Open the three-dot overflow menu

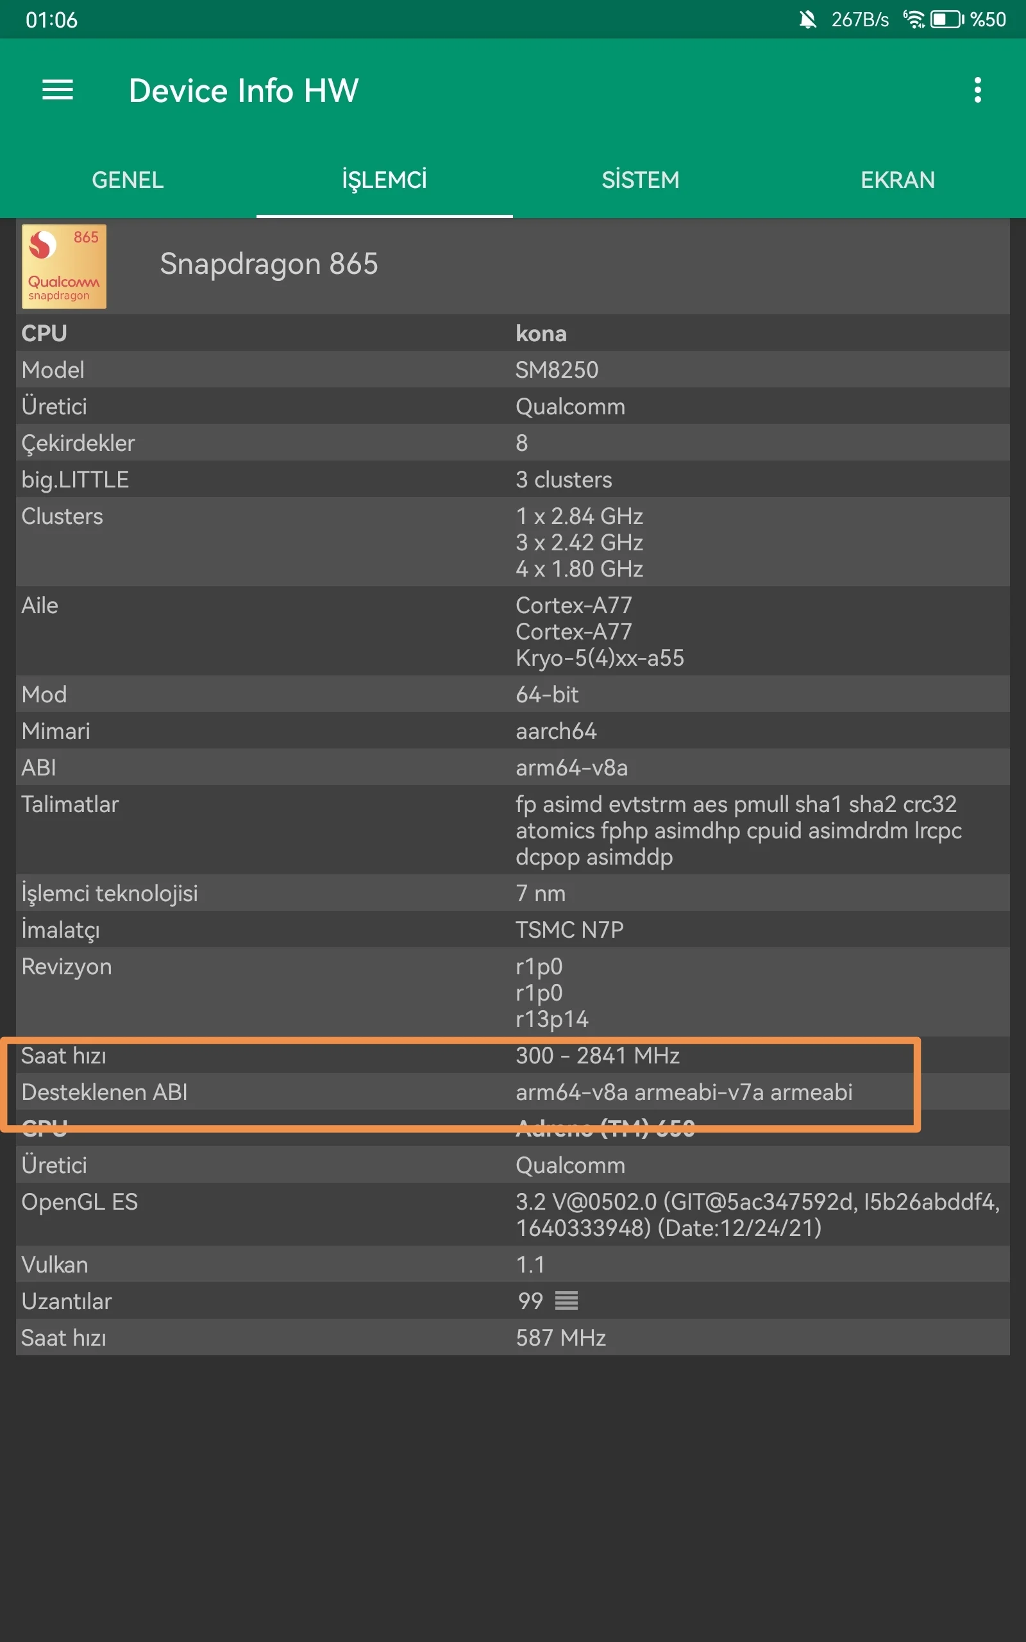click(x=977, y=90)
